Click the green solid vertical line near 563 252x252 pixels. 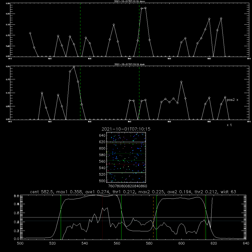[x=121, y=217]
